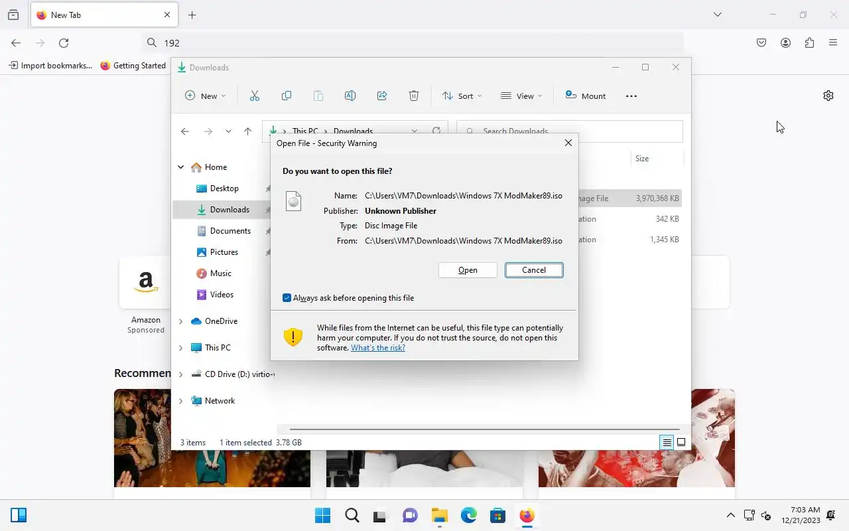Open the What's the risk? link
Screen dimensions: 849x531
(378, 348)
